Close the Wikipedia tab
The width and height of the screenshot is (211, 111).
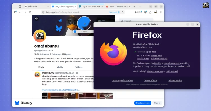click(x=48, y=6)
